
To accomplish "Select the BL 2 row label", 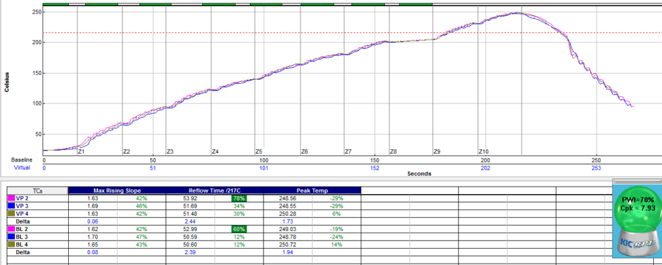I will [22, 229].
